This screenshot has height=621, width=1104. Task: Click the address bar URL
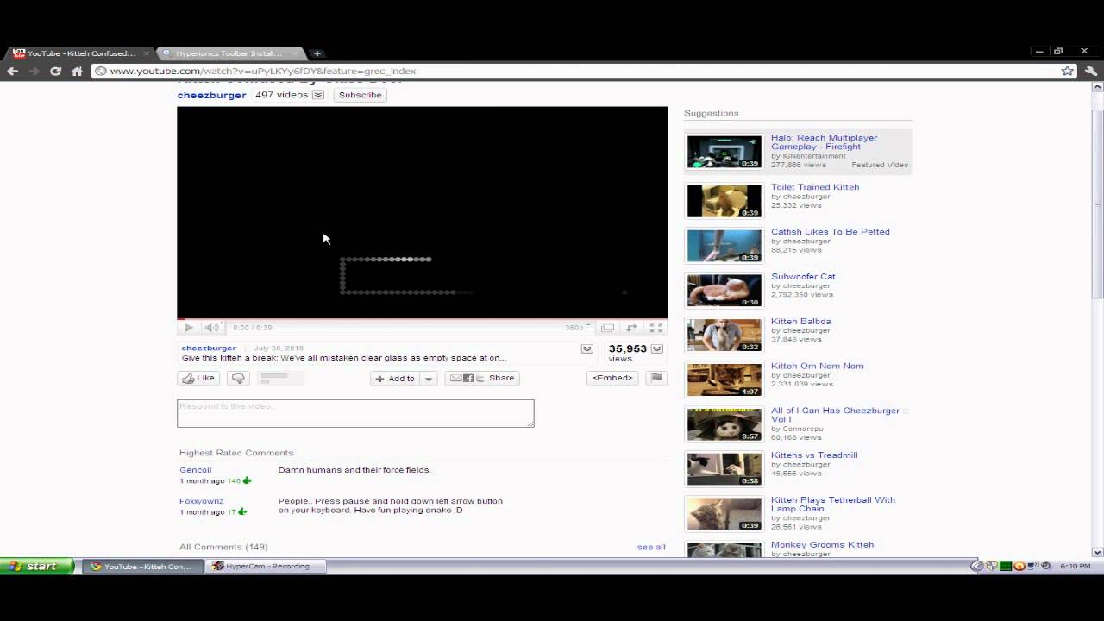[263, 72]
